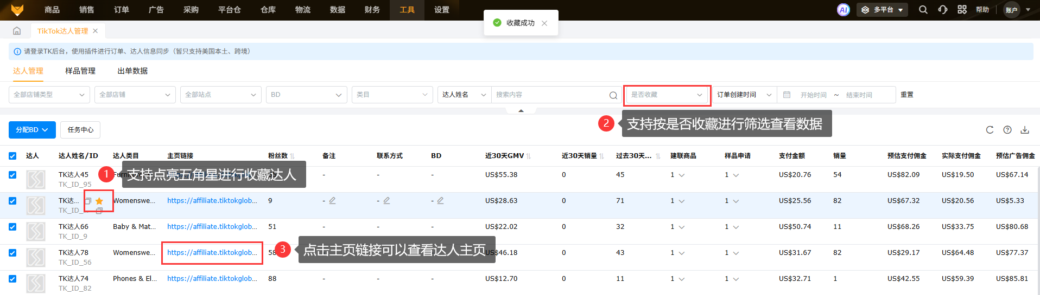1040x295 pixels.
Task: Open customer service headset icon
Action: click(x=943, y=10)
